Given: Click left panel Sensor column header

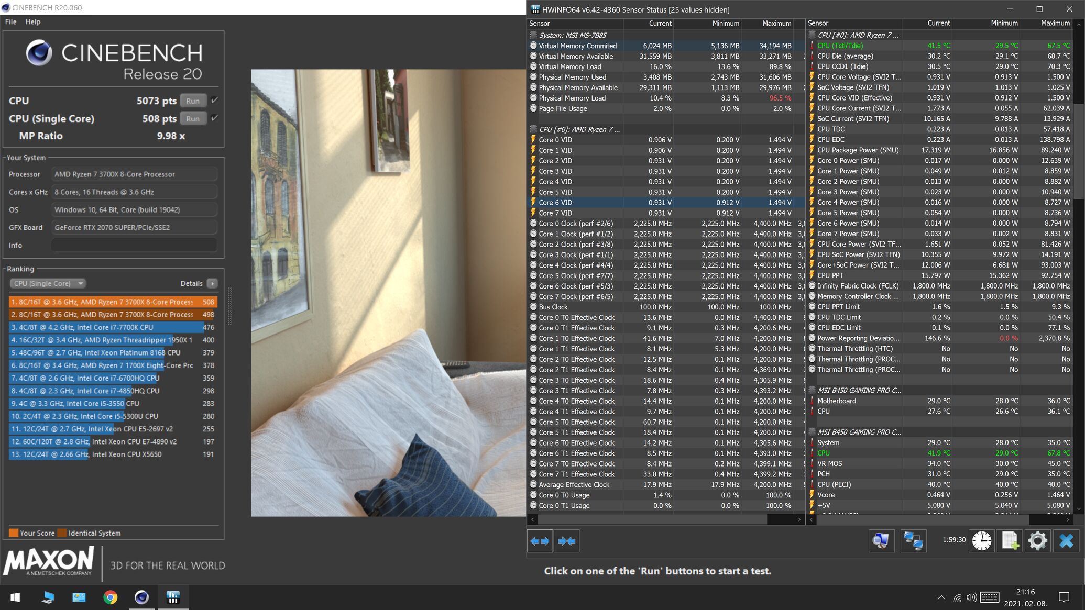Looking at the screenshot, I should click(x=575, y=23).
